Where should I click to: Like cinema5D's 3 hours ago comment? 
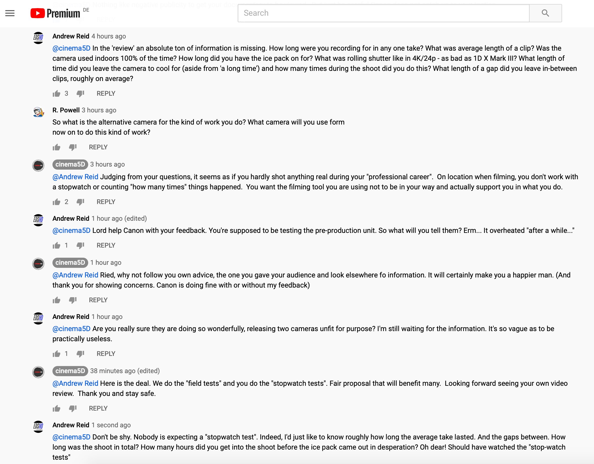pyautogui.click(x=57, y=202)
